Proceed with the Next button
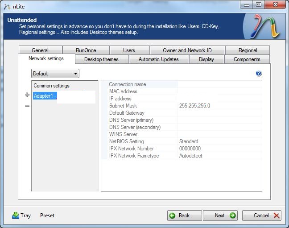Screen dimensions: 289x228 point(220,215)
